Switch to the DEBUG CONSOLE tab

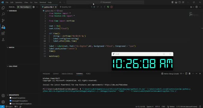click(x=67, y=74)
